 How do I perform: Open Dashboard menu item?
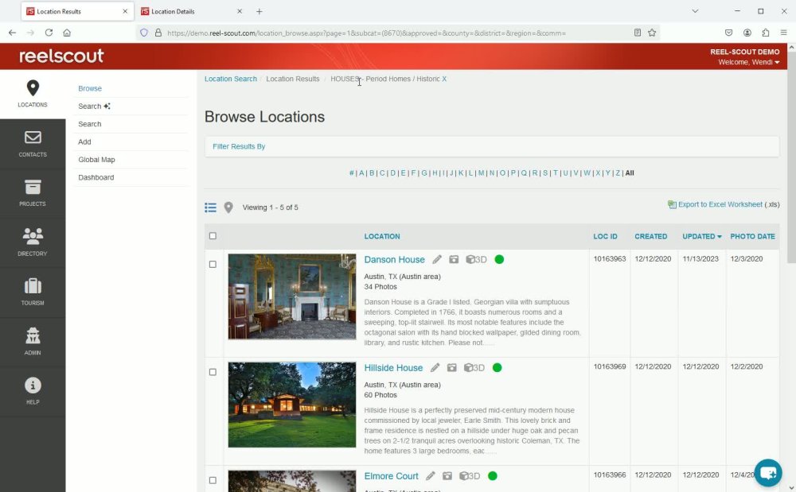(x=96, y=177)
